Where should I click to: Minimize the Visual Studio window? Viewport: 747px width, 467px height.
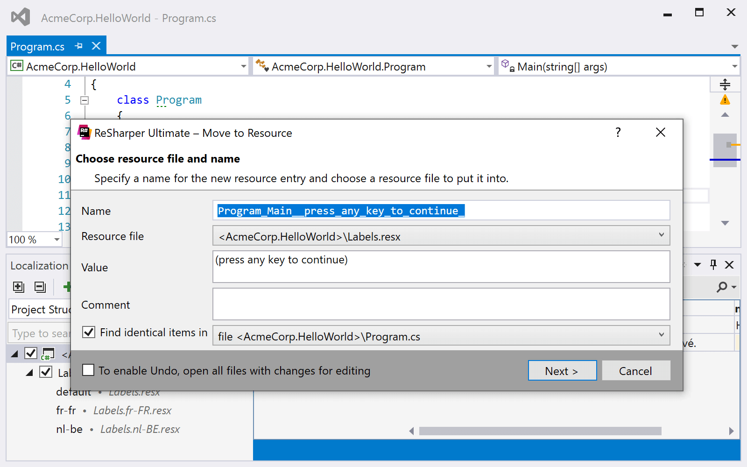(x=668, y=14)
